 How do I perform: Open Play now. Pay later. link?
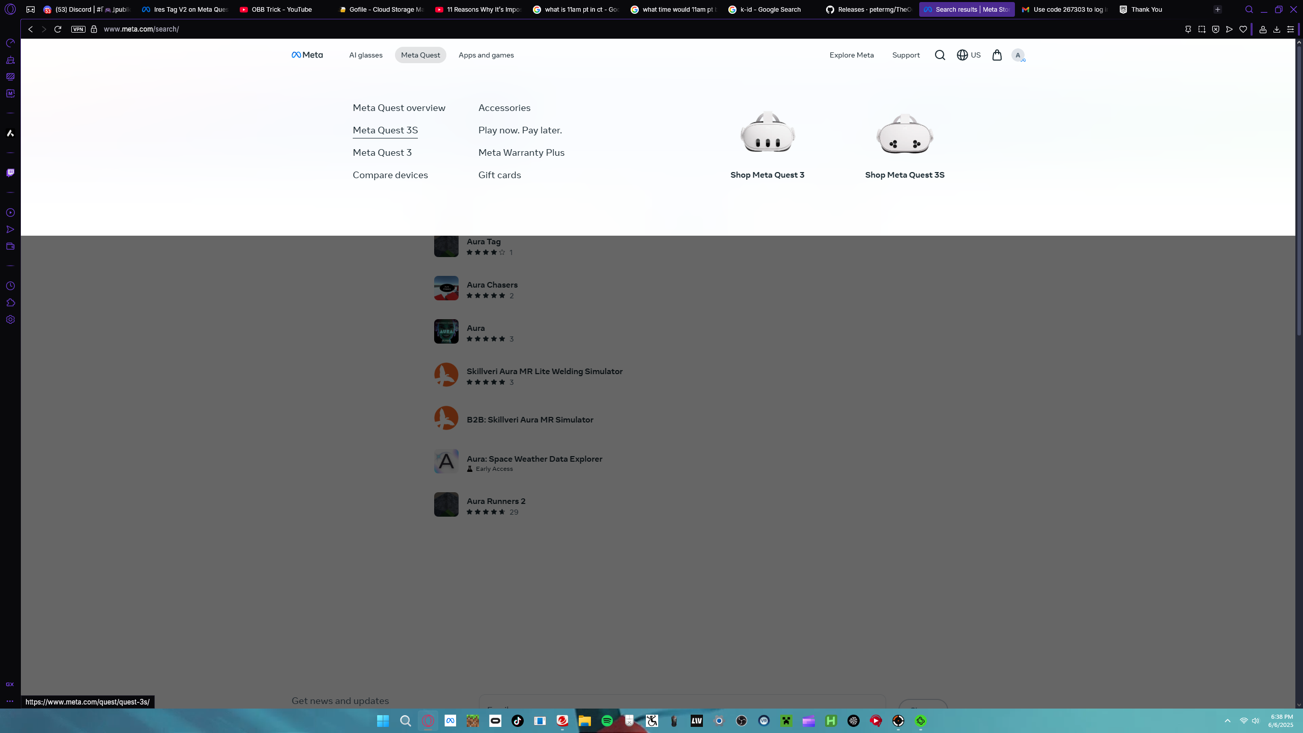(x=520, y=130)
